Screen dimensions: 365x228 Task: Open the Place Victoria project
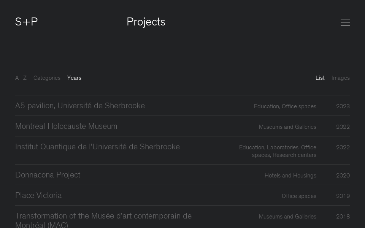pos(38,195)
